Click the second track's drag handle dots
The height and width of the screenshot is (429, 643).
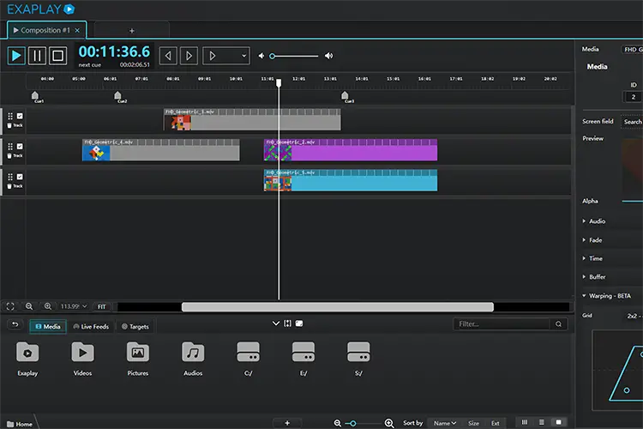10,147
